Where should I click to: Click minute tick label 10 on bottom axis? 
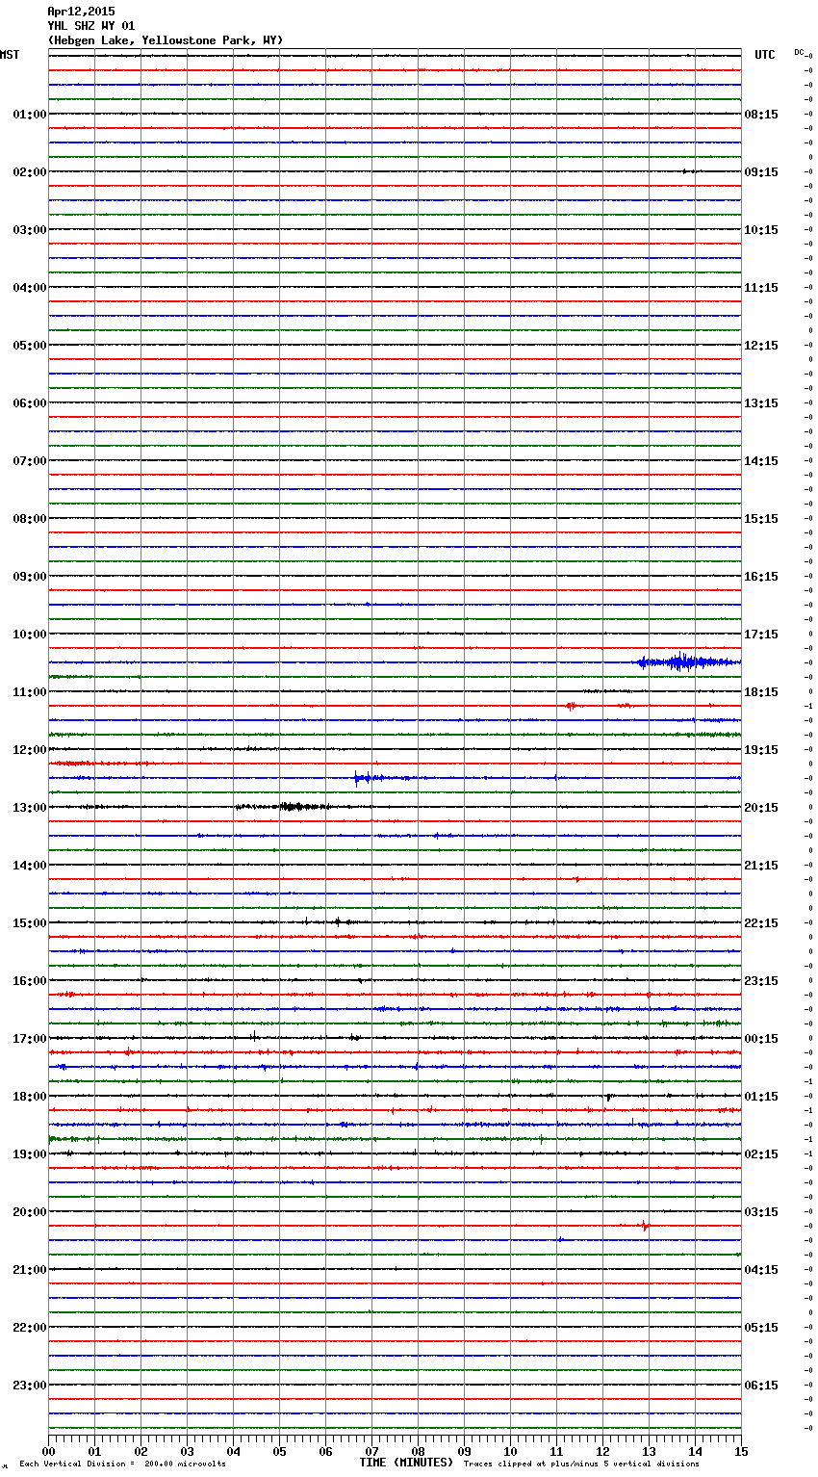coord(511,1451)
